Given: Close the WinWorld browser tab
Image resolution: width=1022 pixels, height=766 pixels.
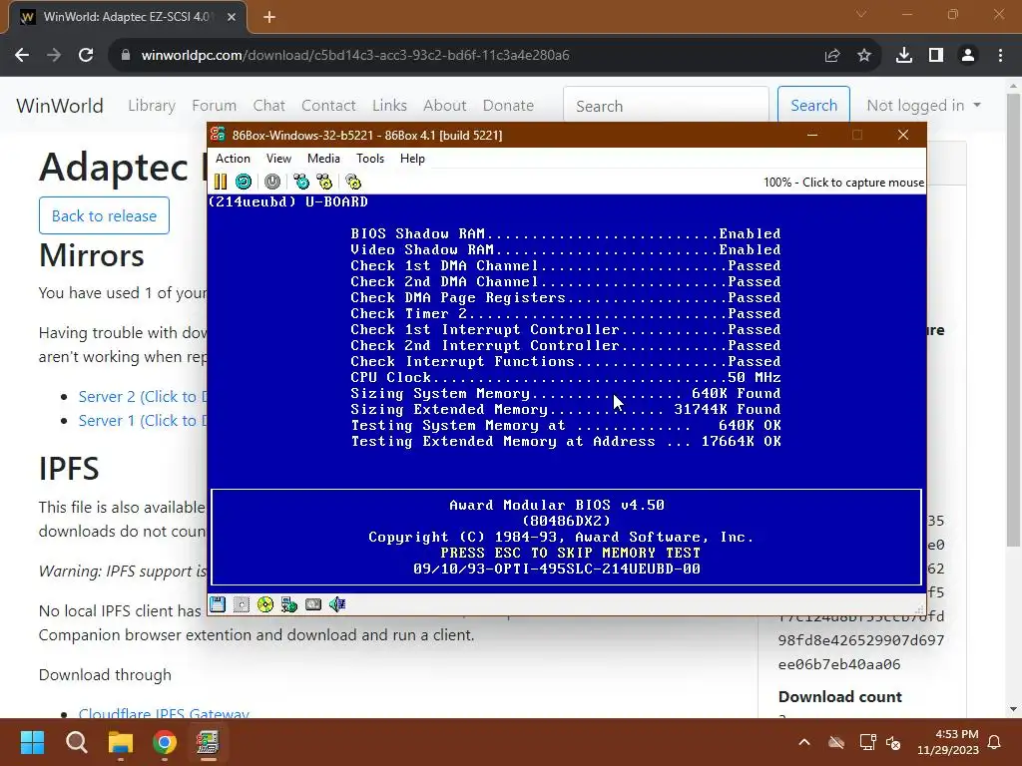Looking at the screenshot, I should (x=232, y=17).
